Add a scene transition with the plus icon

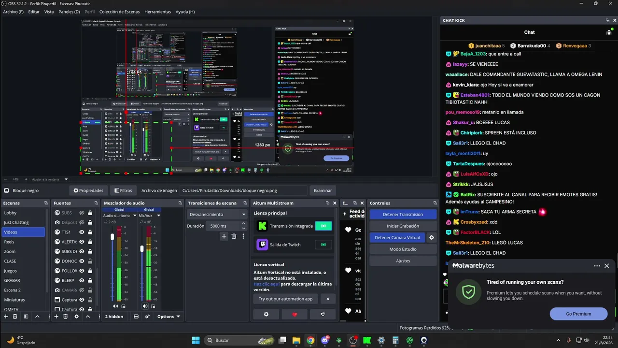pos(224,236)
